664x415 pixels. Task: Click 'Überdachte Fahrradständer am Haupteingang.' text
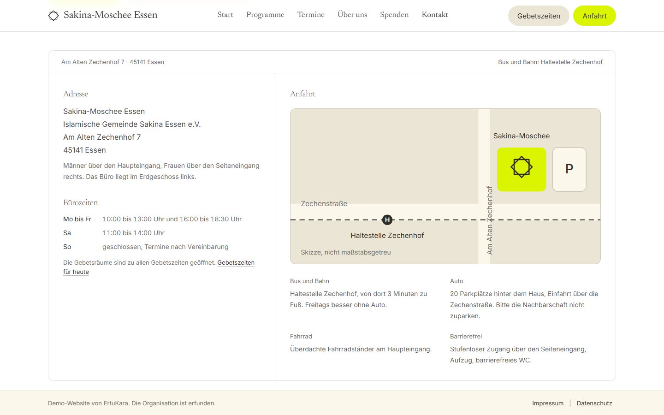[x=361, y=350]
